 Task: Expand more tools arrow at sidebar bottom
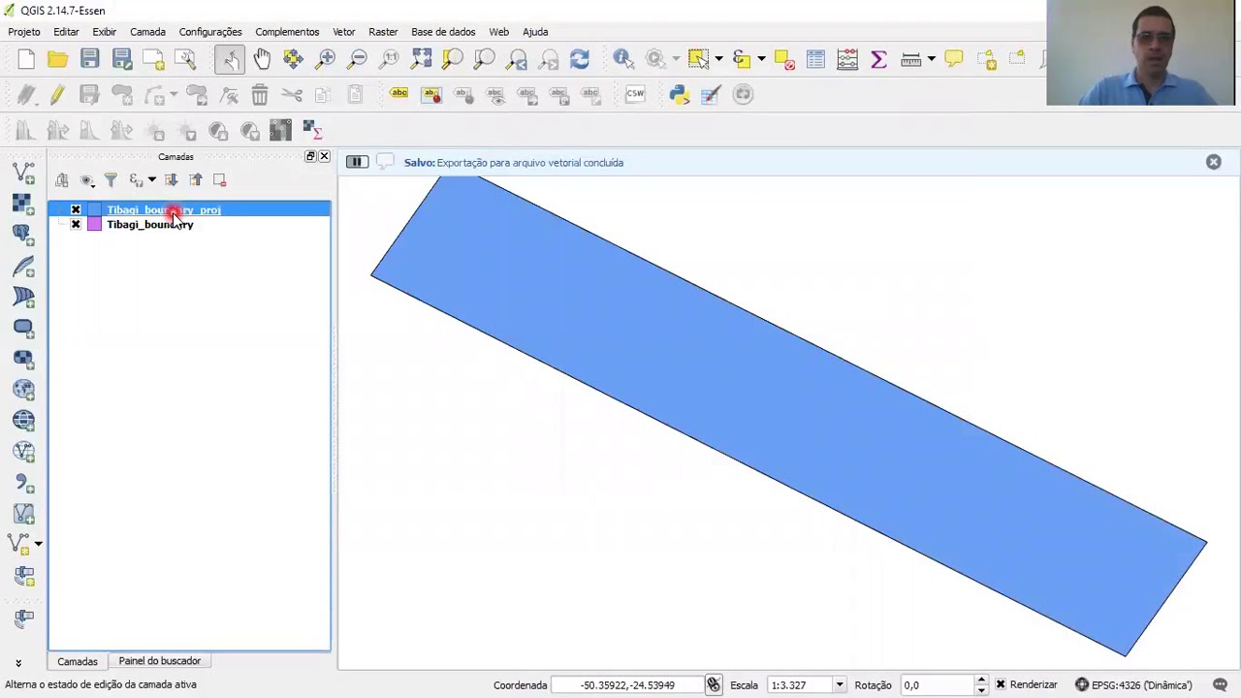pos(17,663)
